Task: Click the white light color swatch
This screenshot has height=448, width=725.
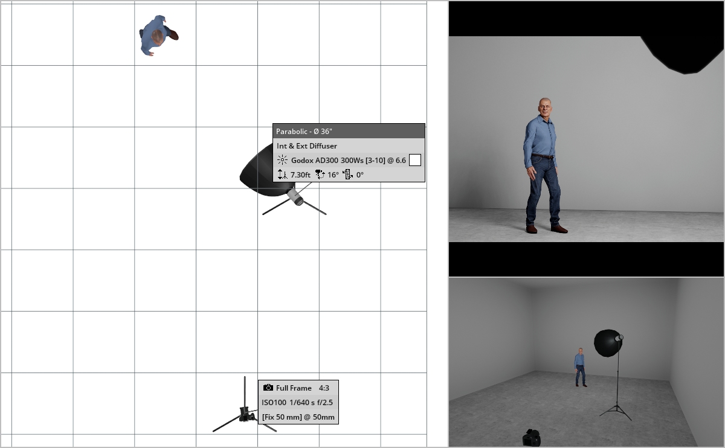Action: click(x=415, y=160)
